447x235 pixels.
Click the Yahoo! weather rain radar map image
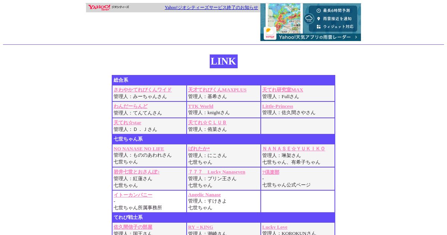[284, 18]
